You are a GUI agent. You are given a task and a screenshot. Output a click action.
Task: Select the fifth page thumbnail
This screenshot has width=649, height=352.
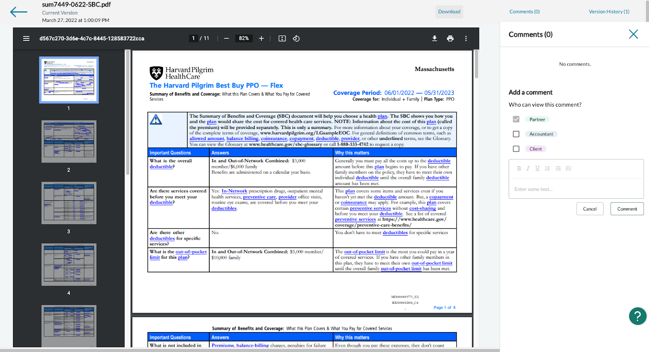69,326
